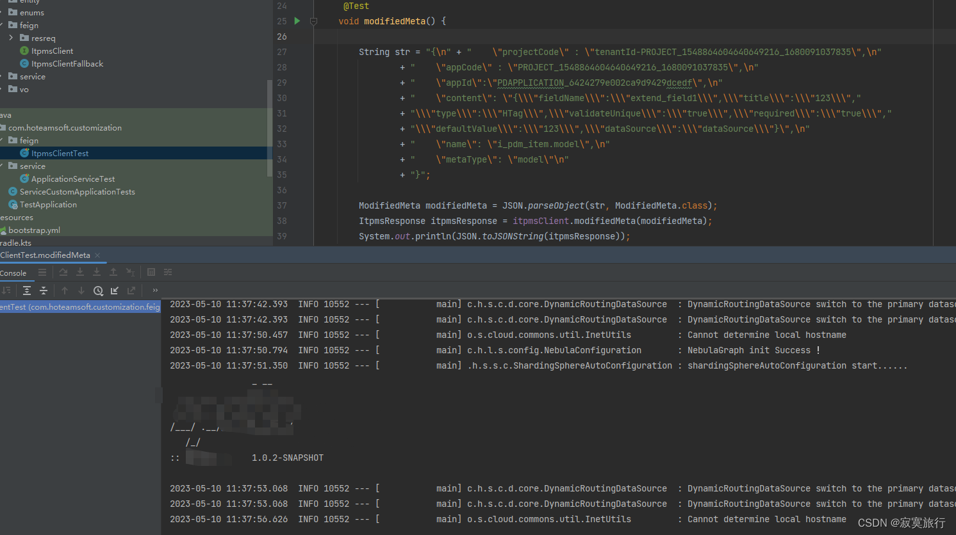956x535 pixels.
Task: Click the Import Tests icon
Action: point(115,291)
